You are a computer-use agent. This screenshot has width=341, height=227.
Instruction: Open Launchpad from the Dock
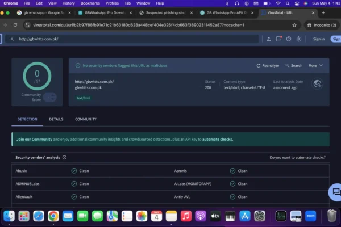coord(24,216)
